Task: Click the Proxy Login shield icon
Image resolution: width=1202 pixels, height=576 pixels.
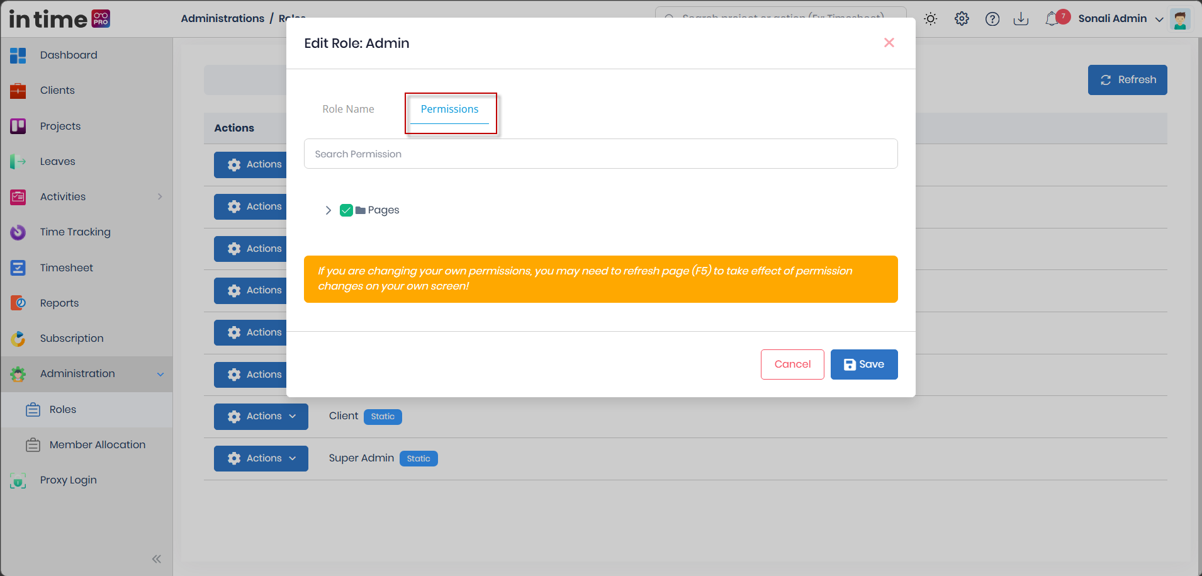Action: (18, 480)
